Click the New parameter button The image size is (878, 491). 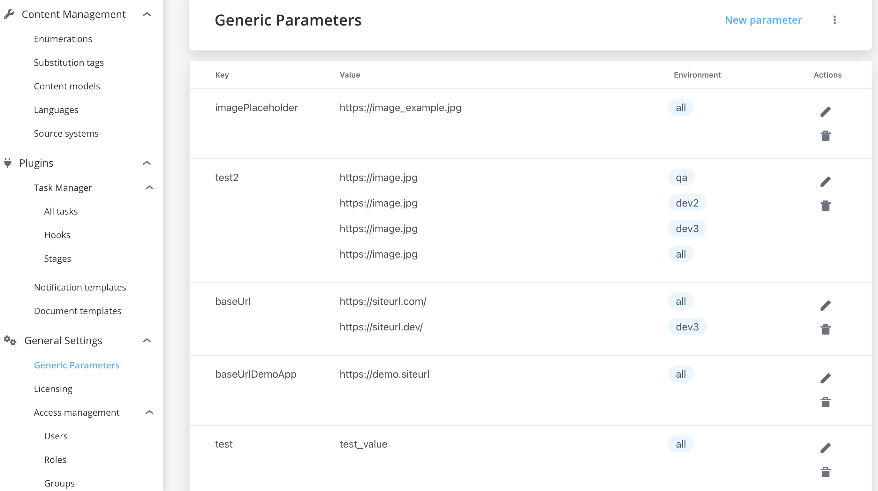(x=763, y=20)
